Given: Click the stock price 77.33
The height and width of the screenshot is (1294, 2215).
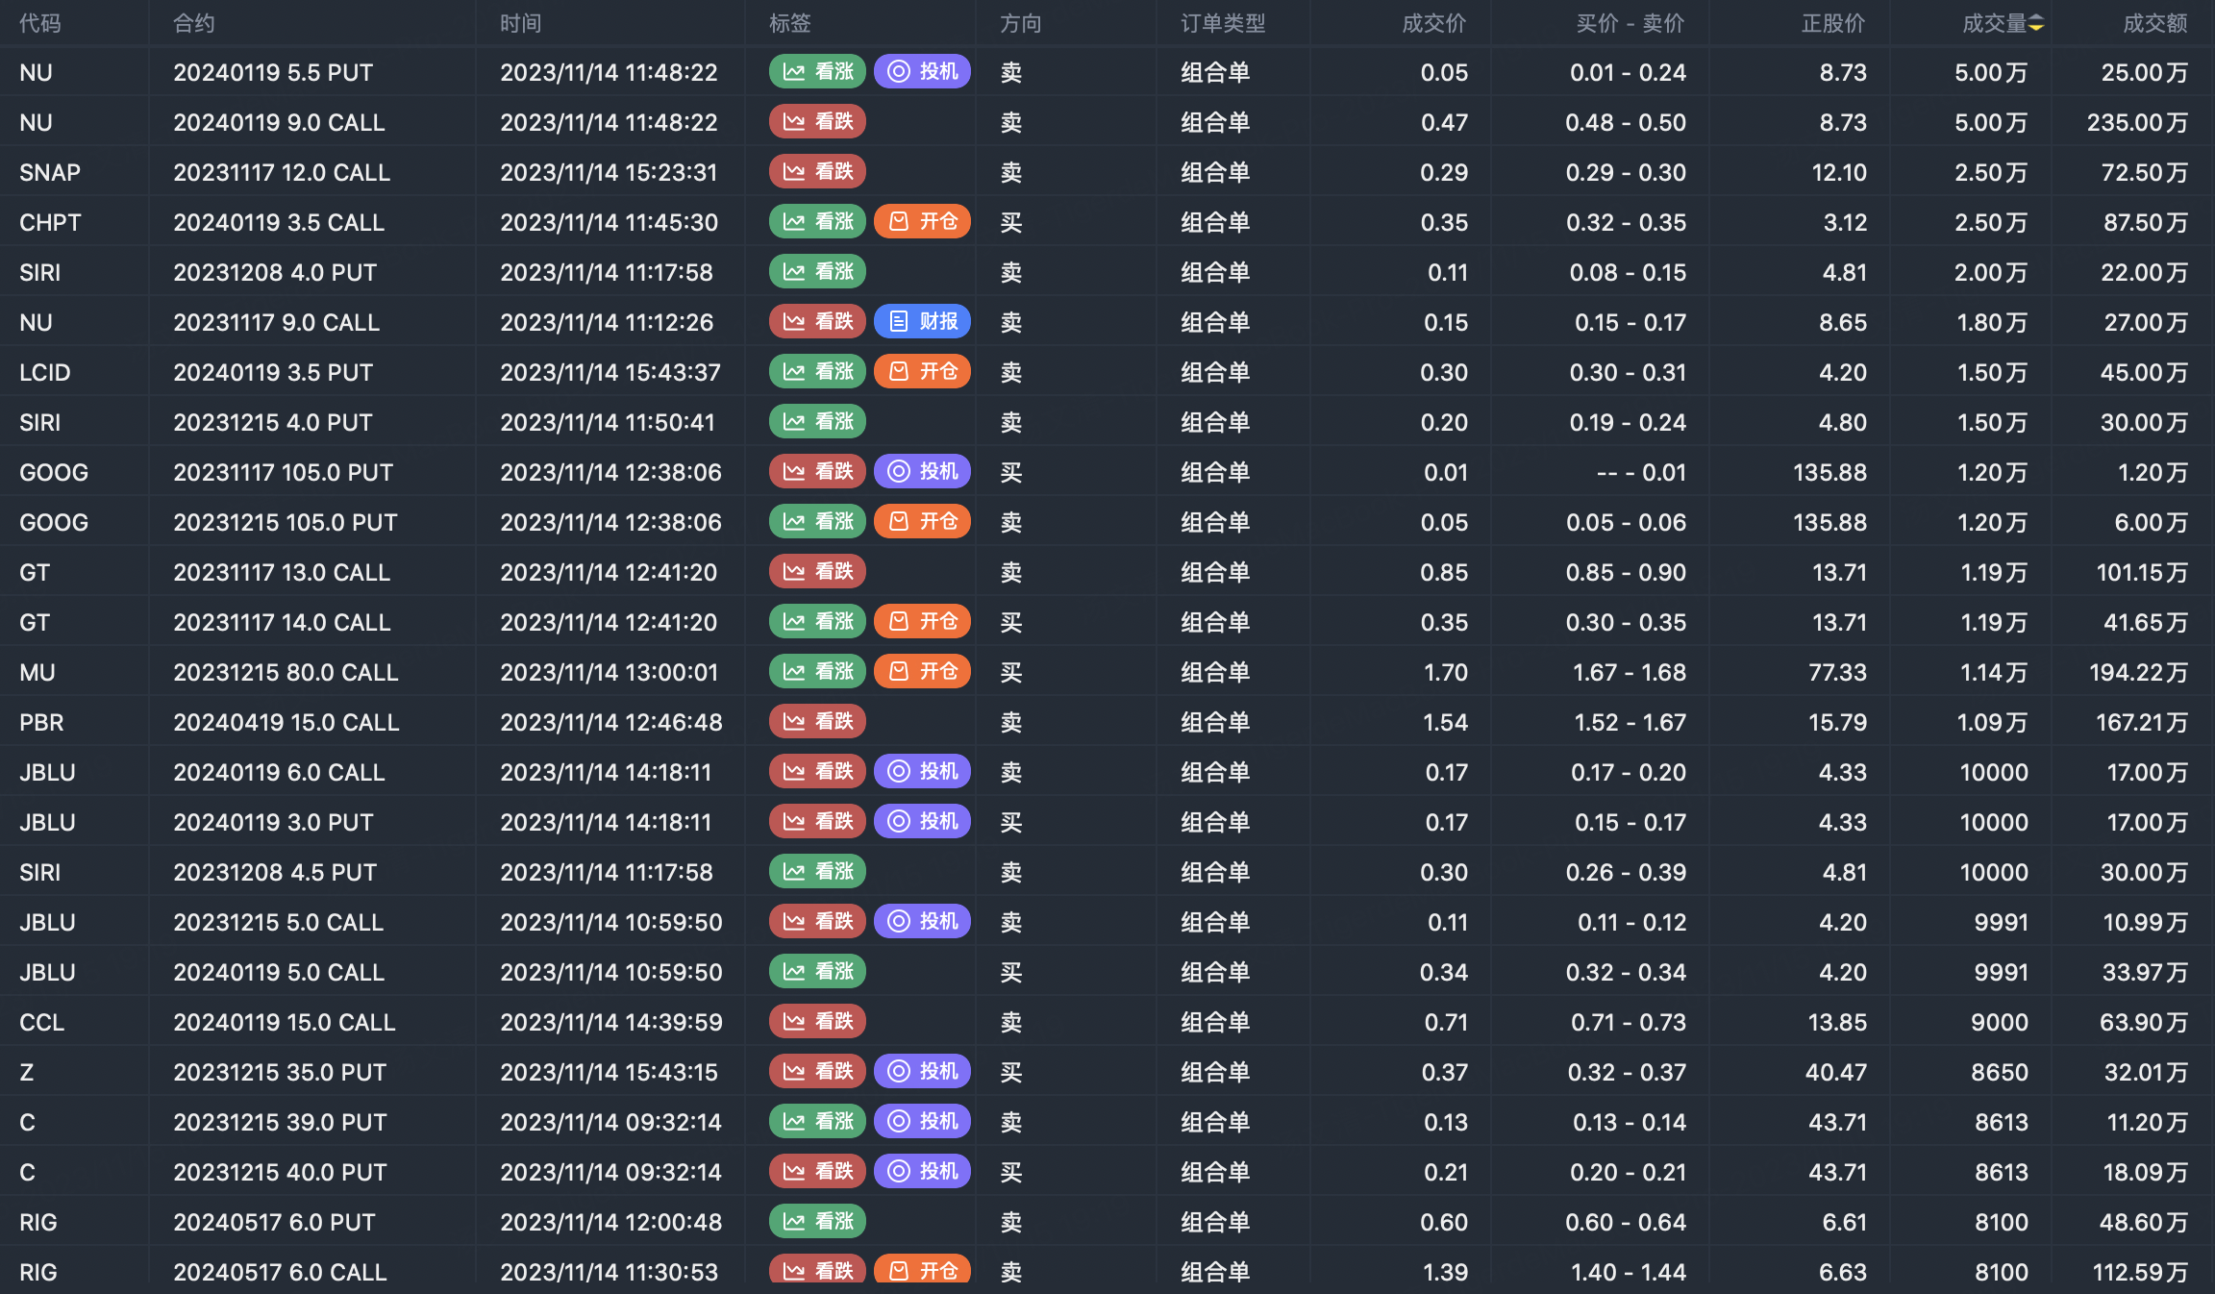Looking at the screenshot, I should click(x=1838, y=672).
